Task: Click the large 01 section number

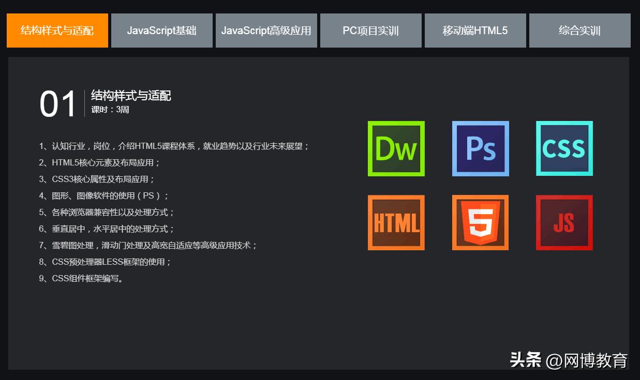Action: click(x=57, y=102)
